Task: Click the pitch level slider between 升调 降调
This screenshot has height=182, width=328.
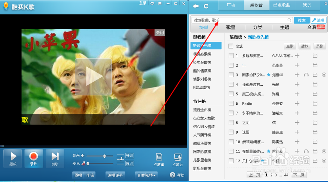Action: tap(120, 159)
